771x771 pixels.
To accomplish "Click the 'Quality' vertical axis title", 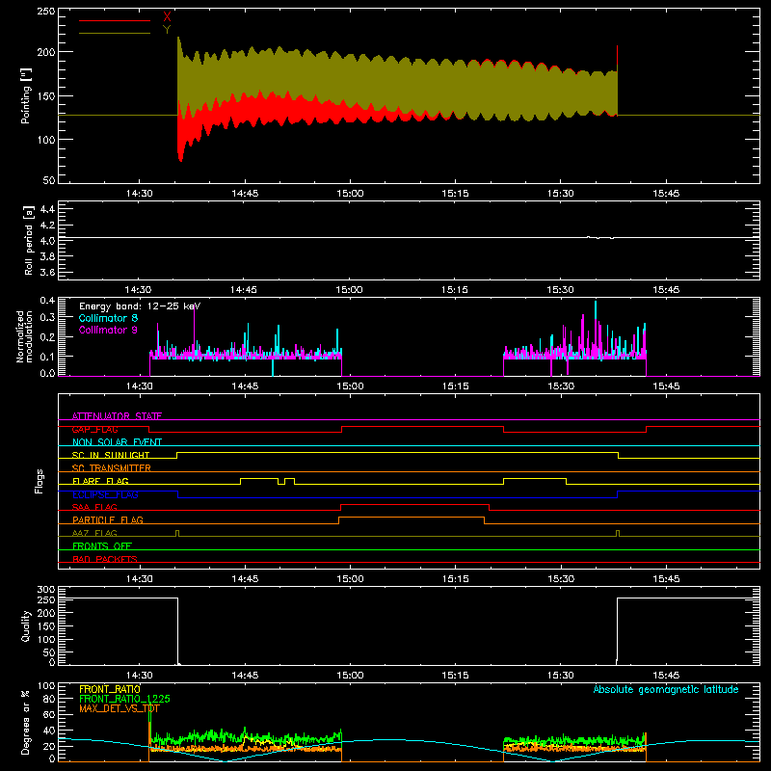I will (26, 625).
